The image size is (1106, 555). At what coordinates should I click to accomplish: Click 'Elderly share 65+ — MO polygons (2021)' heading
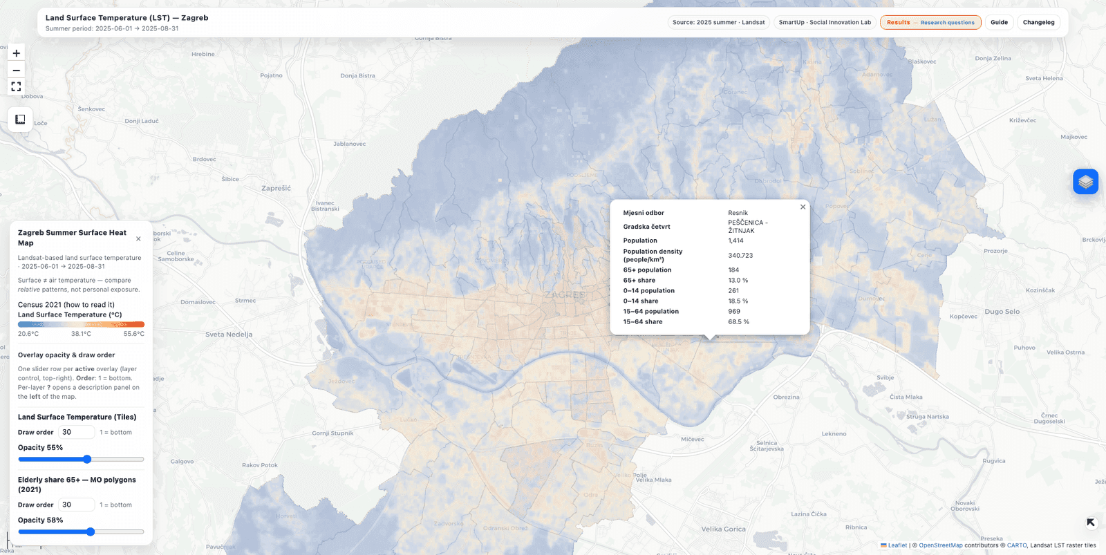click(x=77, y=485)
